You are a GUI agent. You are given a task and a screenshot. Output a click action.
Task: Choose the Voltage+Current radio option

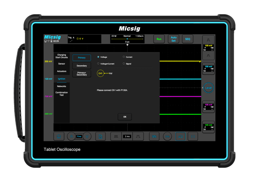[x=98, y=64]
